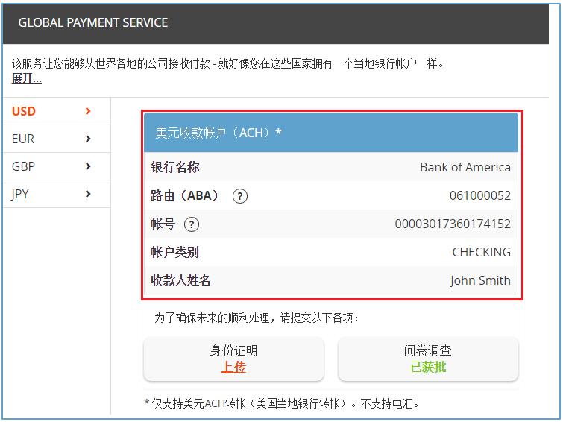This screenshot has height=422, width=563.
Task: Open the JPY currency tab
Action: click(57, 195)
